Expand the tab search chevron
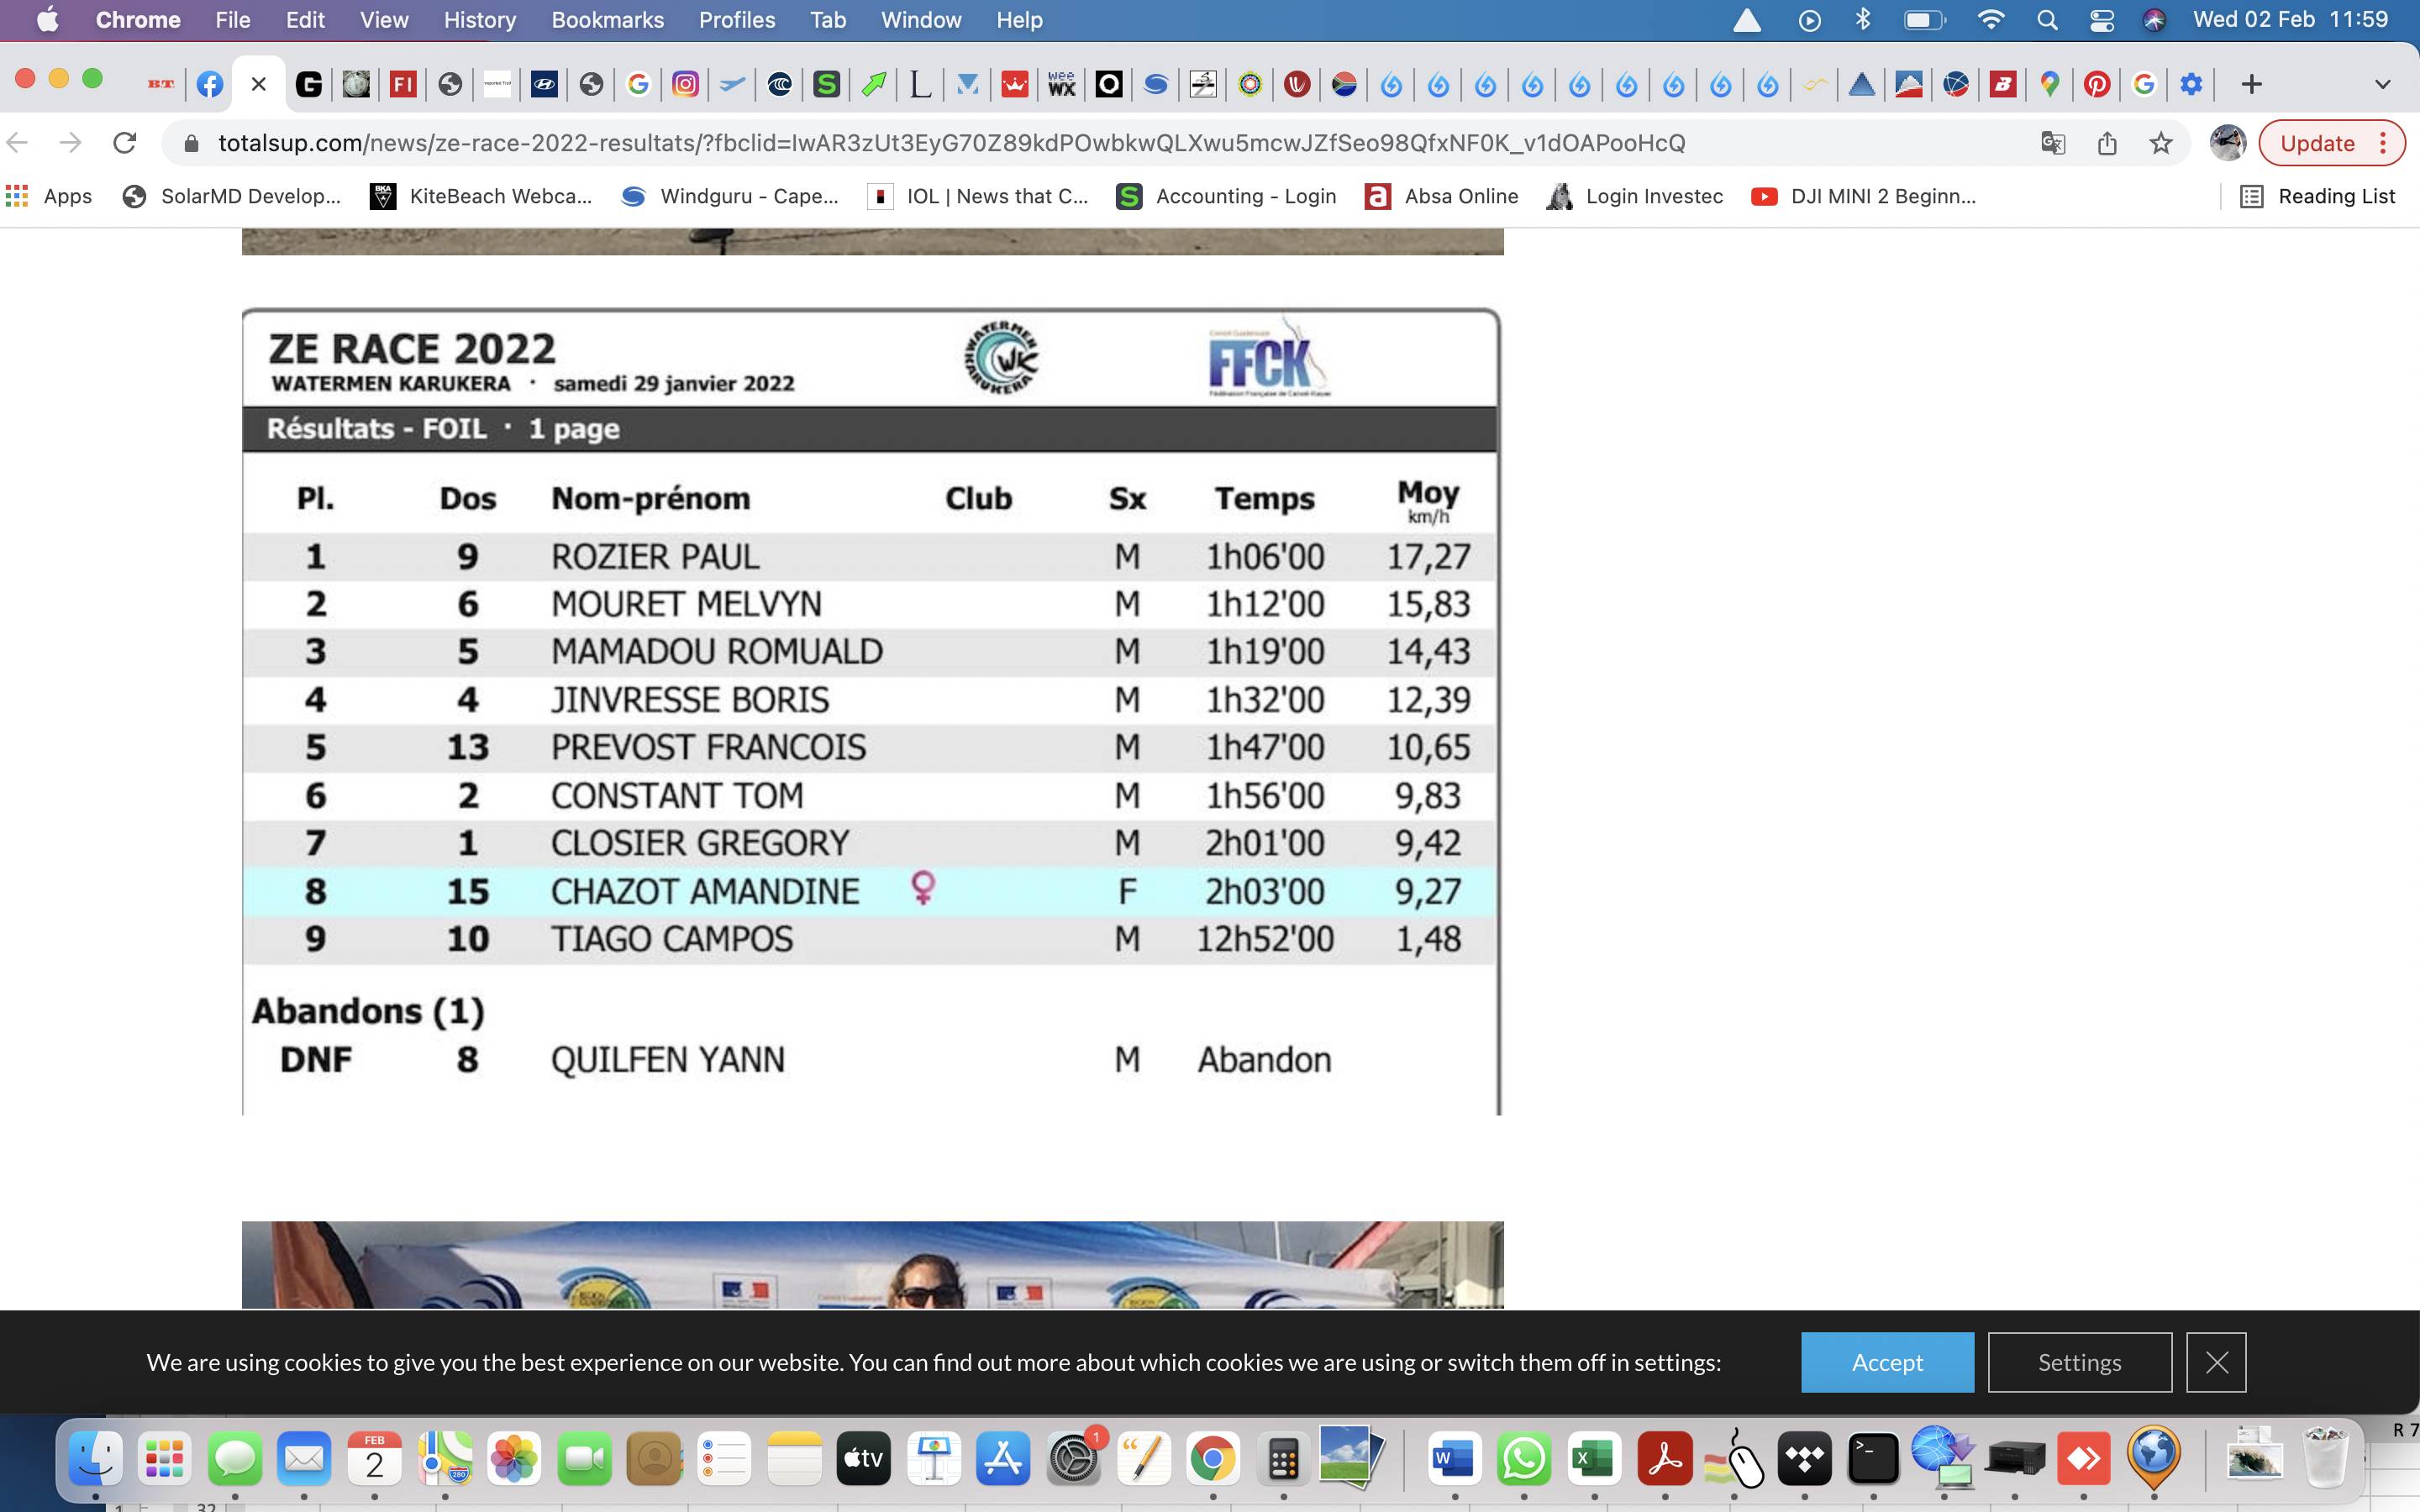The height and width of the screenshot is (1512, 2420). pyautogui.click(x=2383, y=84)
